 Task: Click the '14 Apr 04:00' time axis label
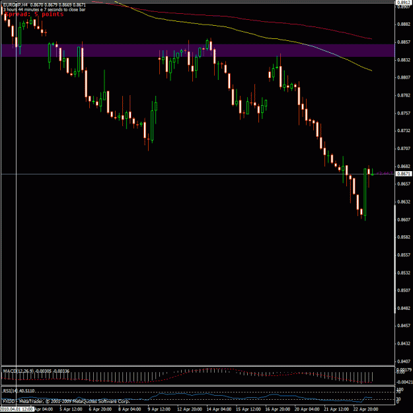(x=219, y=409)
